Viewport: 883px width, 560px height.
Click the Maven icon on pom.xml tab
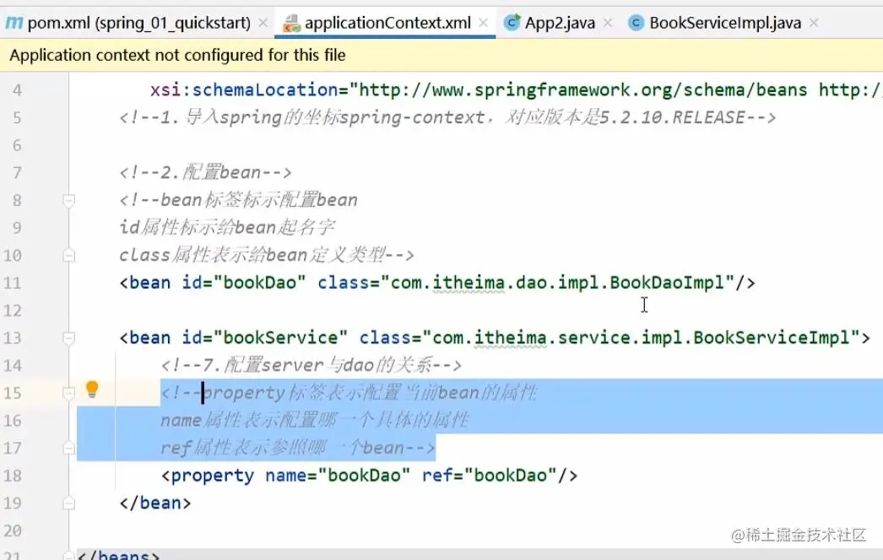click(14, 23)
